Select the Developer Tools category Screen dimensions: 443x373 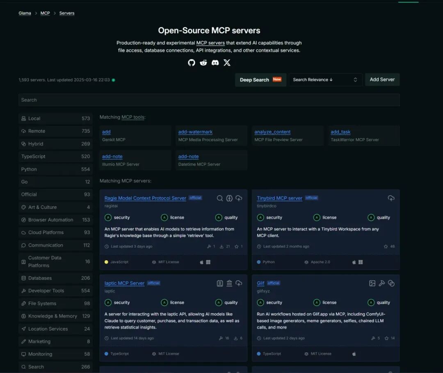[56, 291]
